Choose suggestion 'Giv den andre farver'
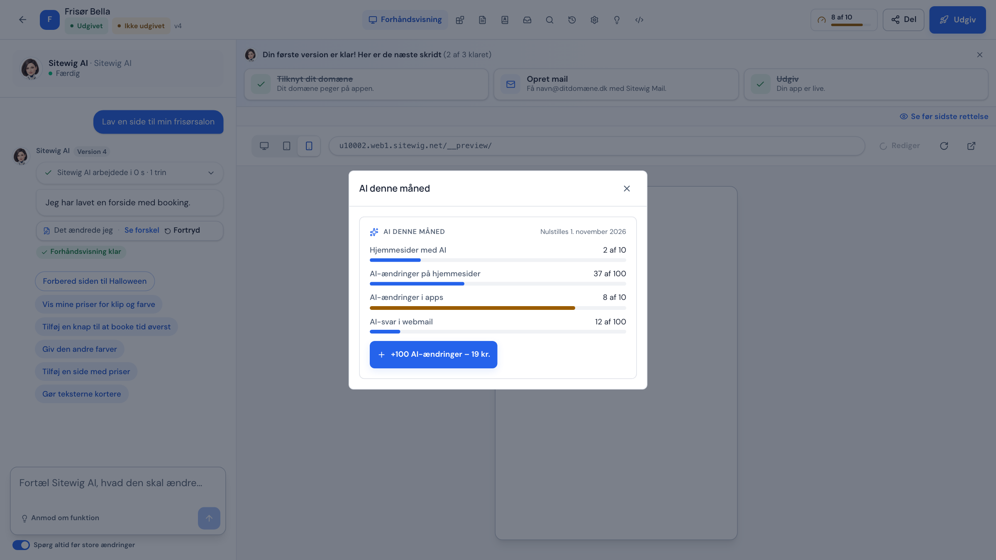The image size is (996, 560). tap(79, 349)
